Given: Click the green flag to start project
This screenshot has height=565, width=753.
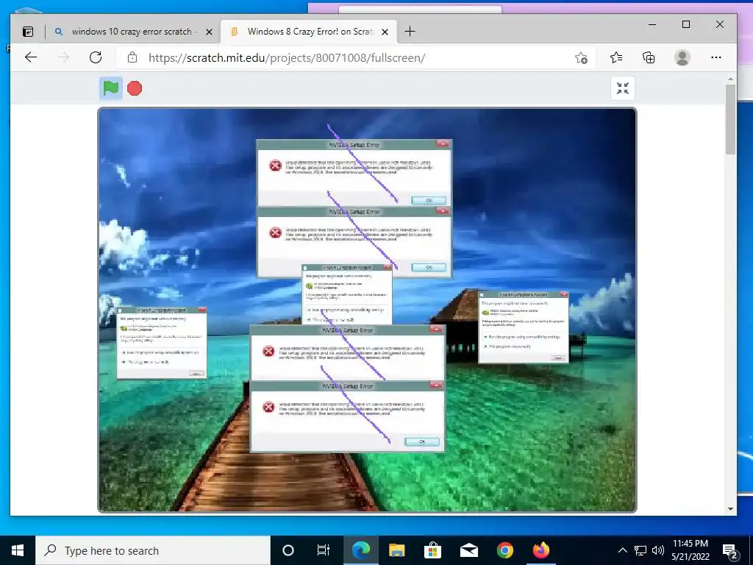Looking at the screenshot, I should [x=111, y=88].
